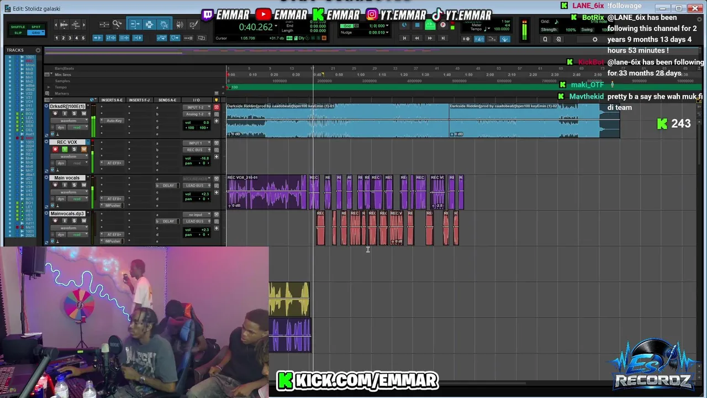Image resolution: width=707 pixels, height=398 pixels.
Task: Select the Darkside Riddim audio clip
Action: point(337,121)
